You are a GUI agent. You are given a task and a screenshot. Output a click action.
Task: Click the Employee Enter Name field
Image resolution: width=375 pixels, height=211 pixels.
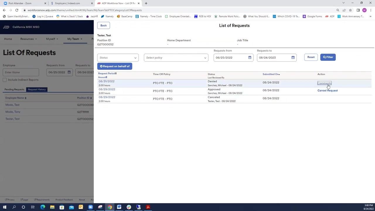coord(21,72)
